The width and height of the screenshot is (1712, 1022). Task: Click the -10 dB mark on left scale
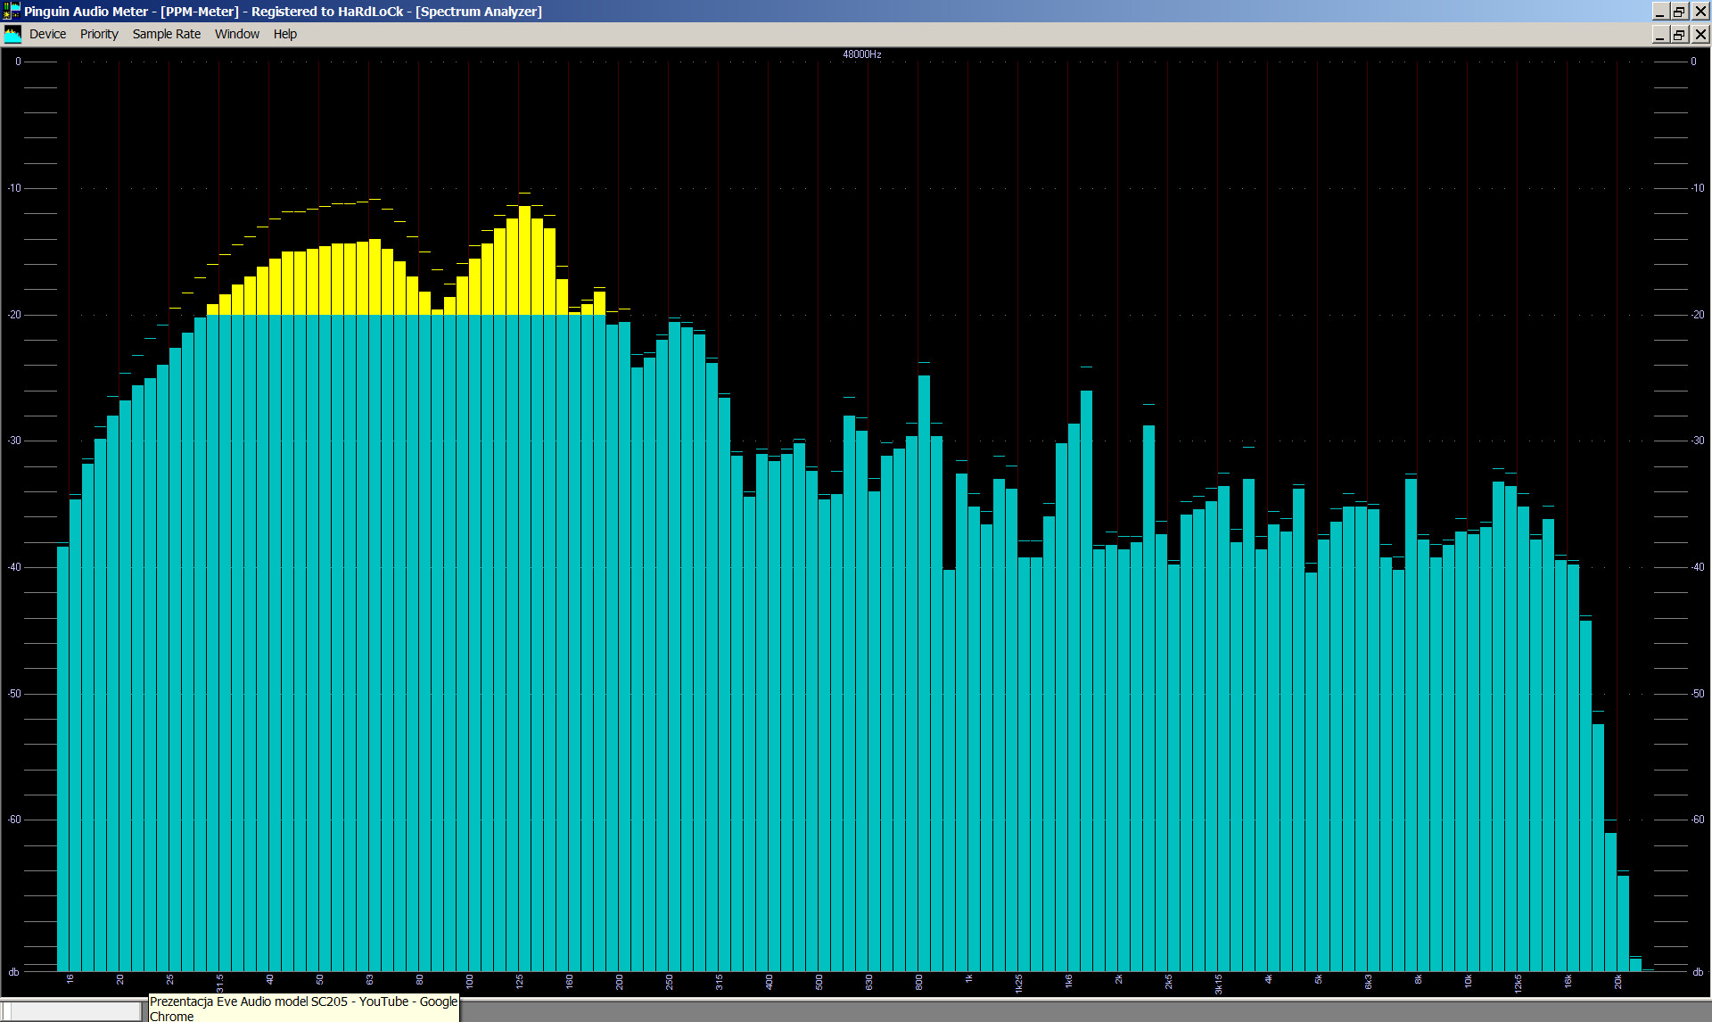tap(15, 188)
